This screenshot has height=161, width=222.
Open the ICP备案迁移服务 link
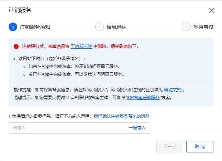coord(143,98)
